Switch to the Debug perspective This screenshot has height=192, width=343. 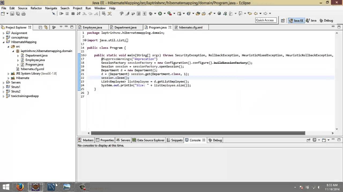326,21
